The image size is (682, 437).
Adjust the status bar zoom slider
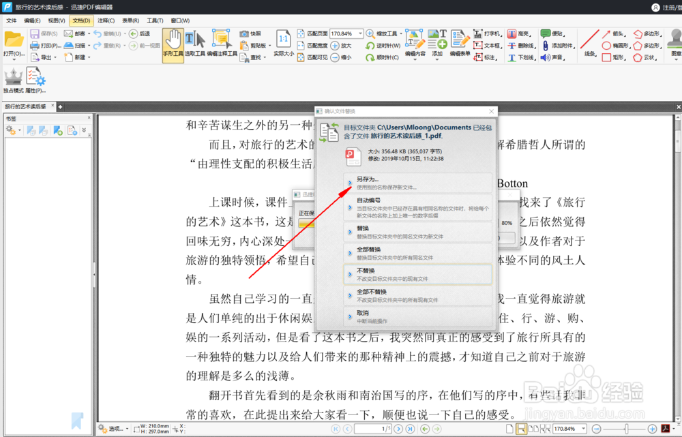click(x=626, y=429)
